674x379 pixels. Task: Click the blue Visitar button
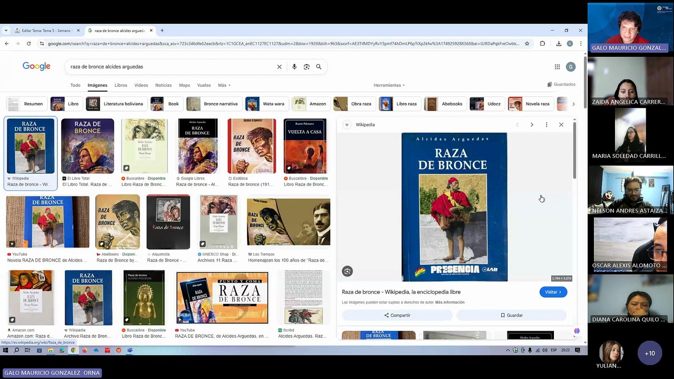(x=553, y=292)
